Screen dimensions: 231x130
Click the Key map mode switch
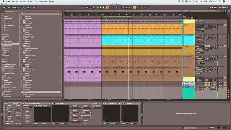coord(215,8)
